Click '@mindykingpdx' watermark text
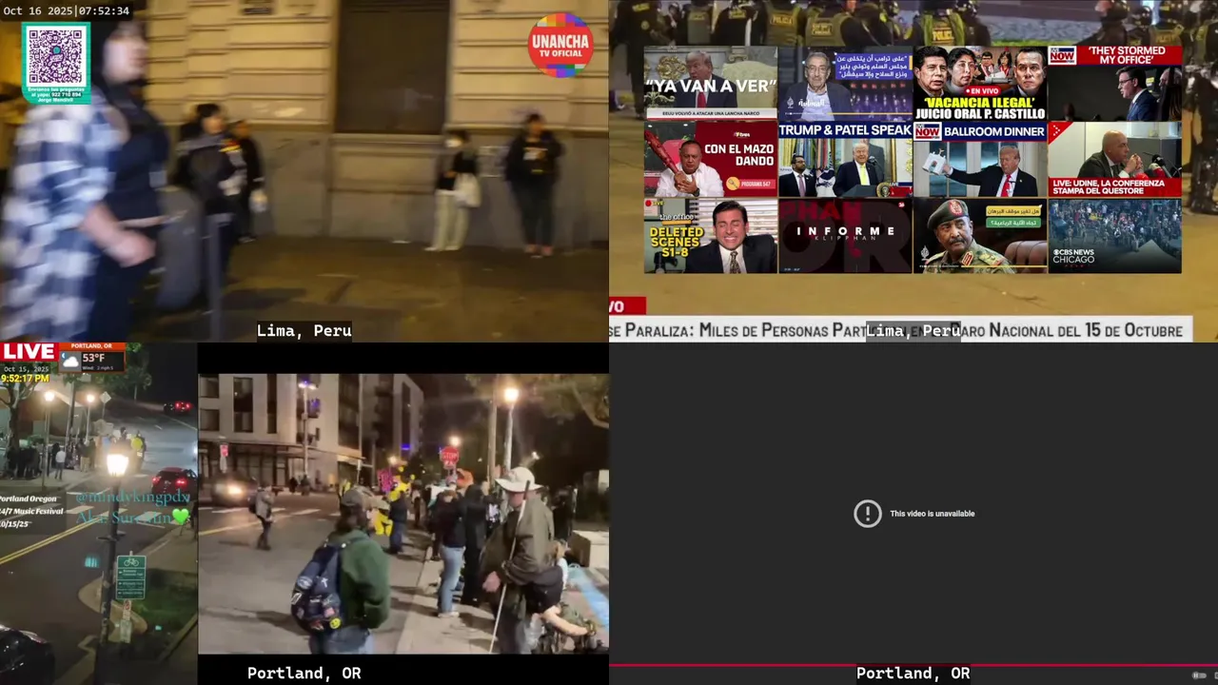The height and width of the screenshot is (685, 1218). 133,498
